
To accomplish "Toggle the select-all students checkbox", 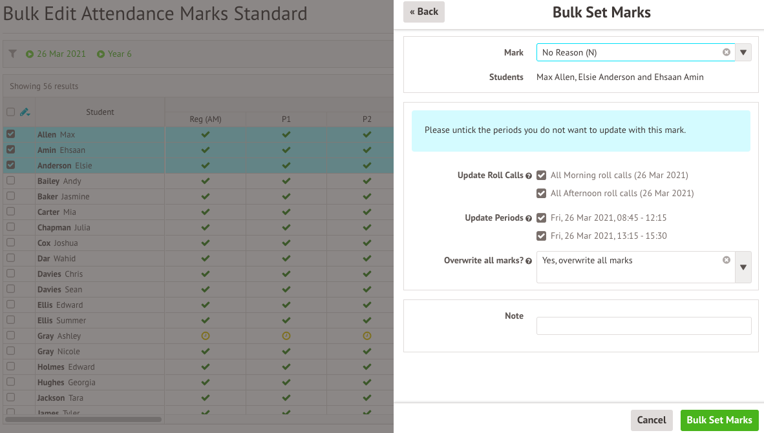I will (11, 112).
